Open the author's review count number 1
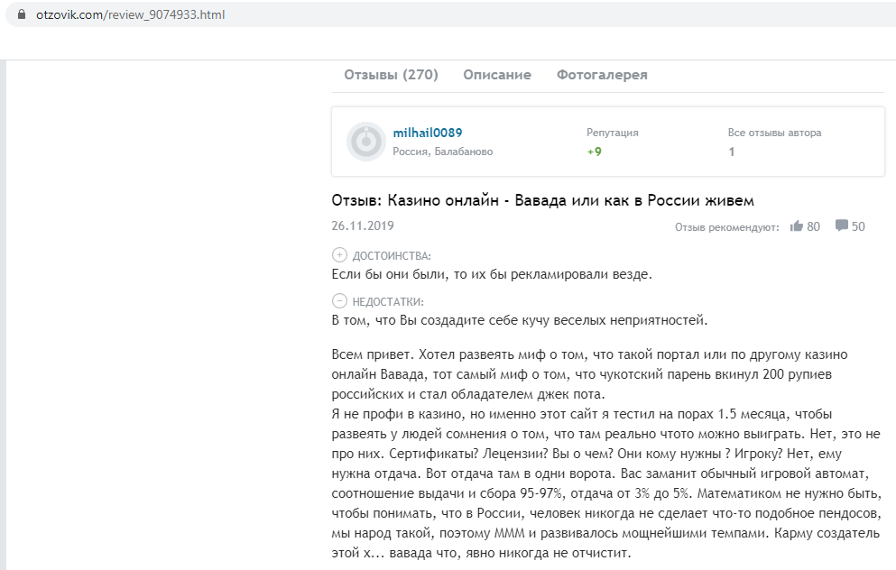This screenshot has width=896, height=570. click(x=732, y=152)
